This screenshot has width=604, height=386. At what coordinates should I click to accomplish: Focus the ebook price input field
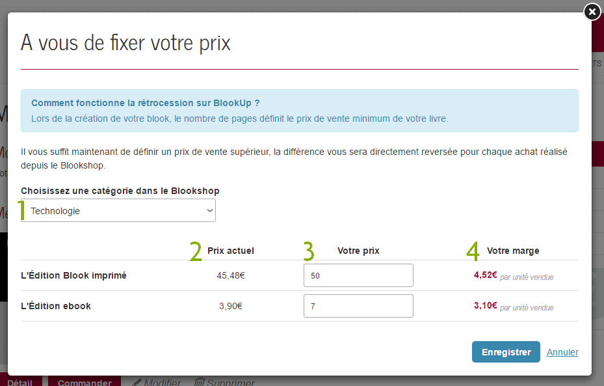358,306
